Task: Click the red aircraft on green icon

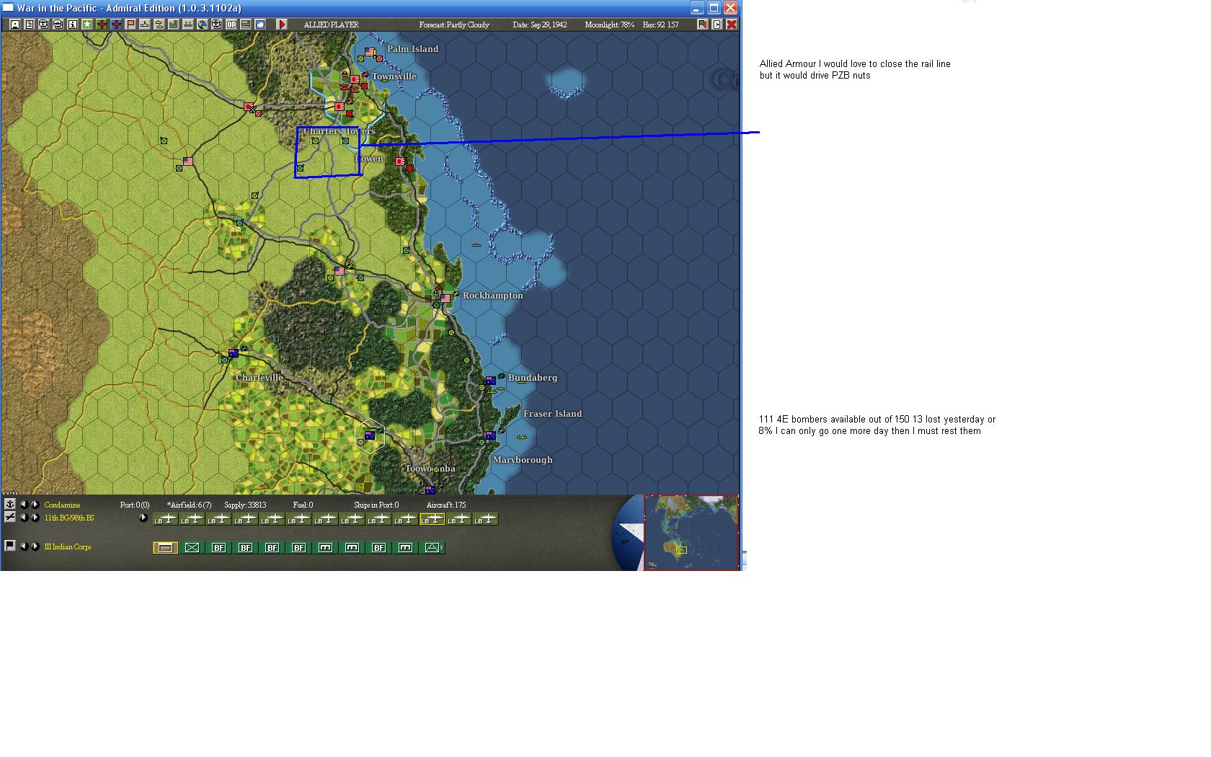Action: click(102, 25)
